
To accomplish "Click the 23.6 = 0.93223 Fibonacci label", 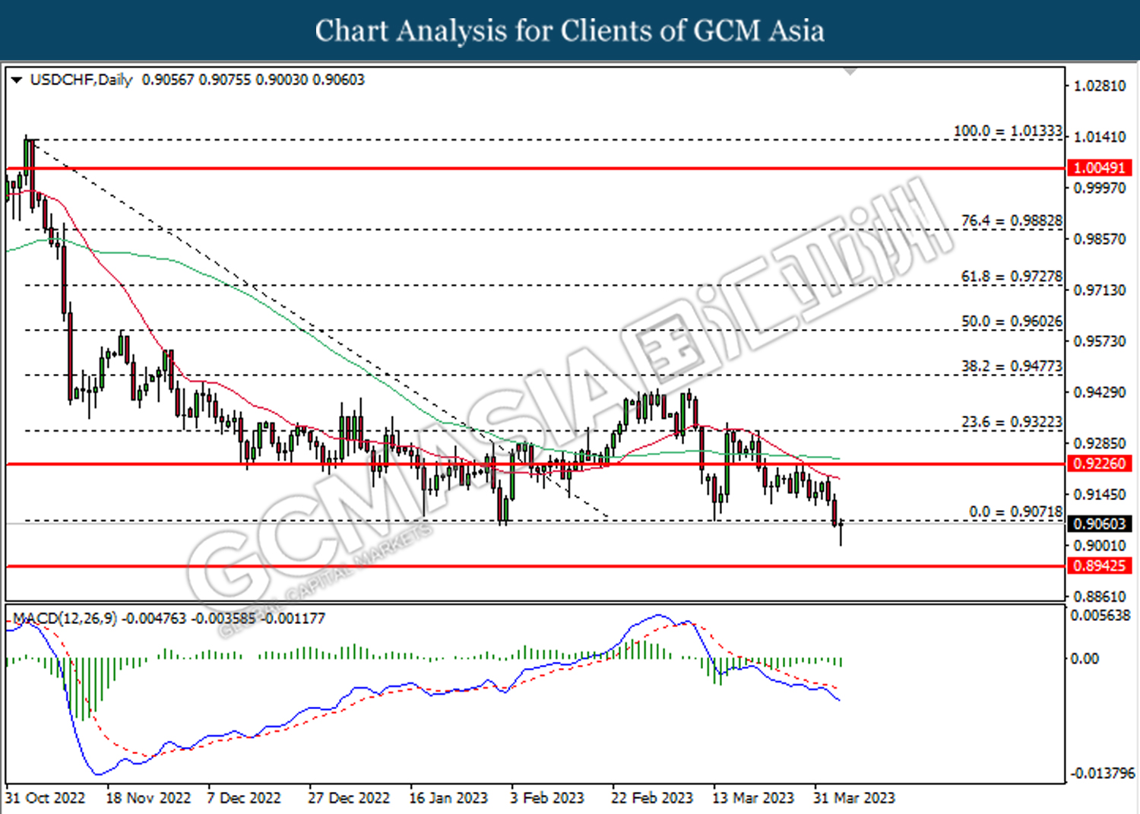I will coord(1011,422).
